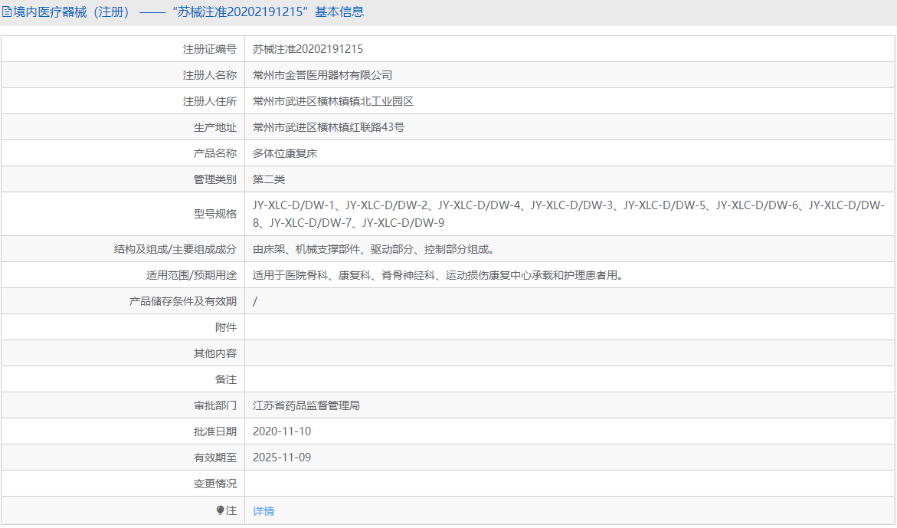The width and height of the screenshot is (897, 528).
Task: Select address 常州市武进区横林镇镇北工业园区
Action: coord(333,101)
